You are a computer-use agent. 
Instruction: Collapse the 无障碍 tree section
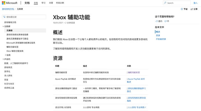point(3,26)
